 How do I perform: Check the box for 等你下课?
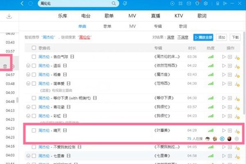pos(34,98)
